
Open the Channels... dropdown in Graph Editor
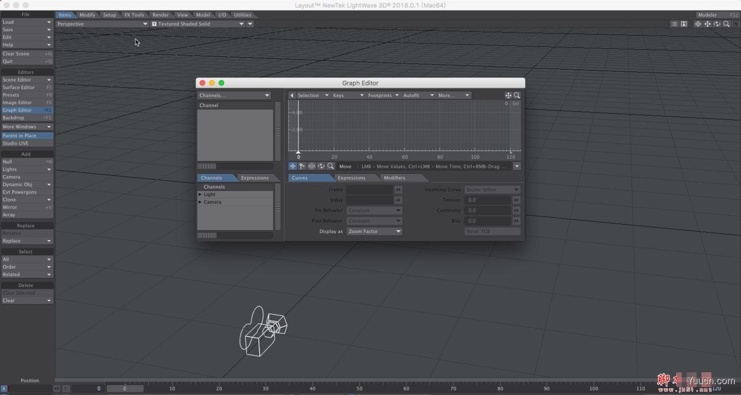pyautogui.click(x=234, y=95)
